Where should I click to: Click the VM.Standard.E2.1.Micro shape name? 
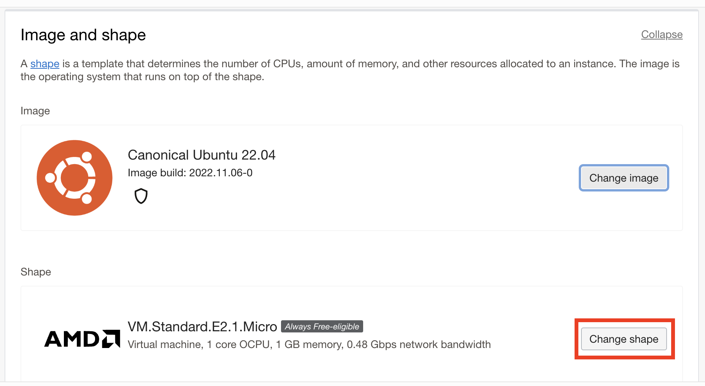pyautogui.click(x=202, y=326)
